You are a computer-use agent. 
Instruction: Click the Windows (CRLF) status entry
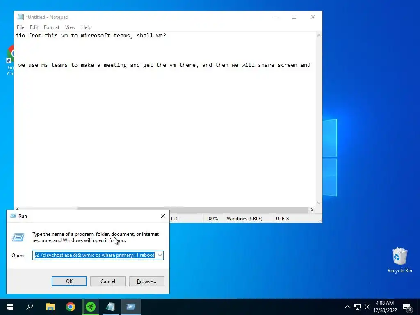pyautogui.click(x=244, y=219)
